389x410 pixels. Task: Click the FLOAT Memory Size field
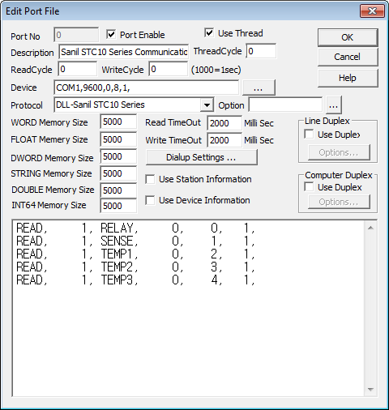(118, 139)
